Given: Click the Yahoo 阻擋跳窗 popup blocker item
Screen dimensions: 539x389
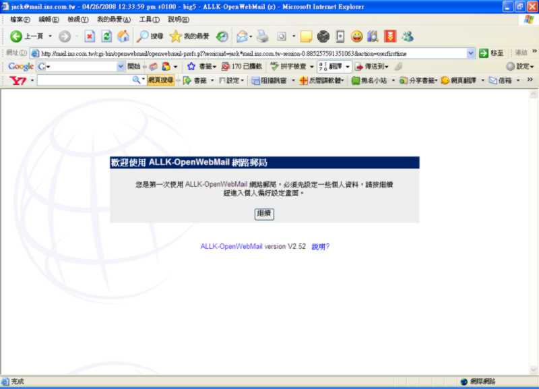Looking at the screenshot, I should [269, 80].
